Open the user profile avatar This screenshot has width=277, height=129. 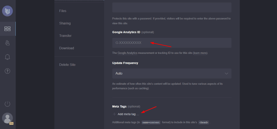point(7,118)
